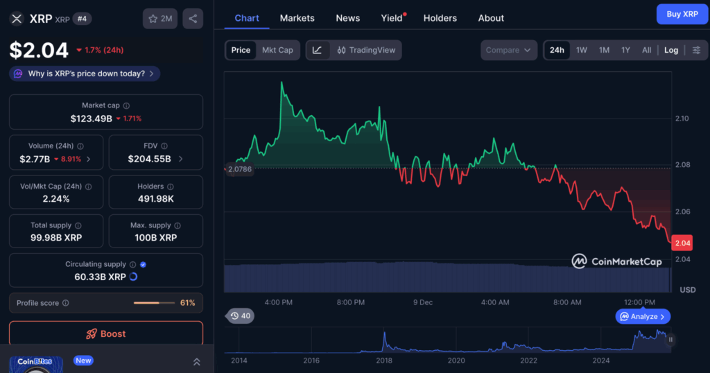Viewport: 710px width, 373px height.
Task: Click the share icon next to watchlist
Action: (x=193, y=19)
